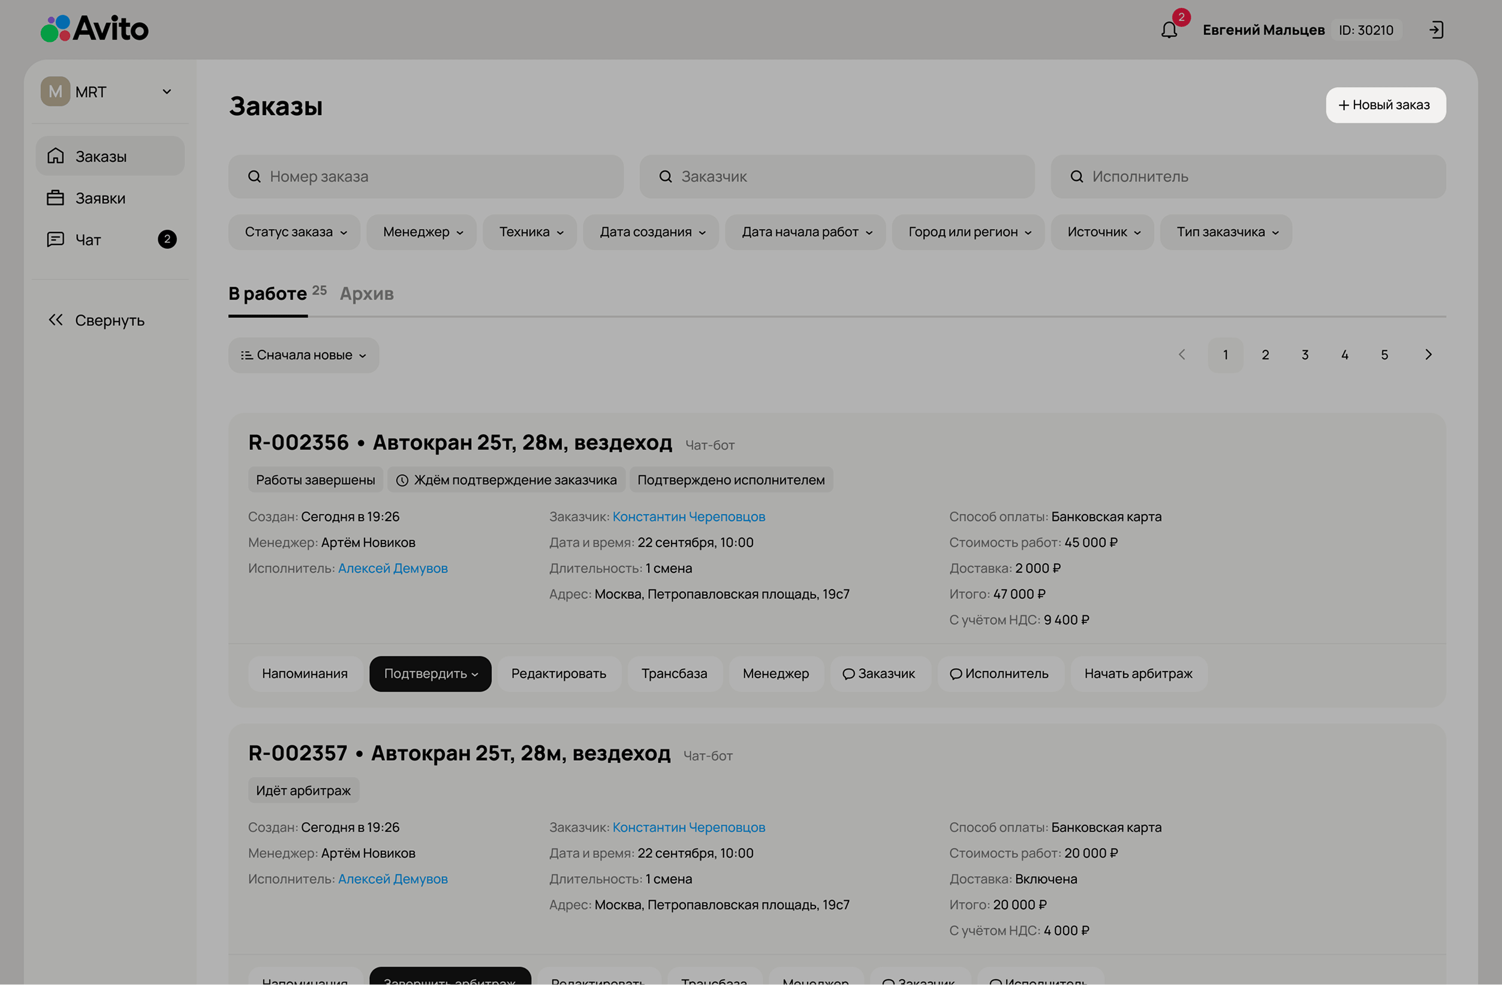The width and height of the screenshot is (1502, 985).
Task: Click the Номер заказа search field
Action: (426, 177)
